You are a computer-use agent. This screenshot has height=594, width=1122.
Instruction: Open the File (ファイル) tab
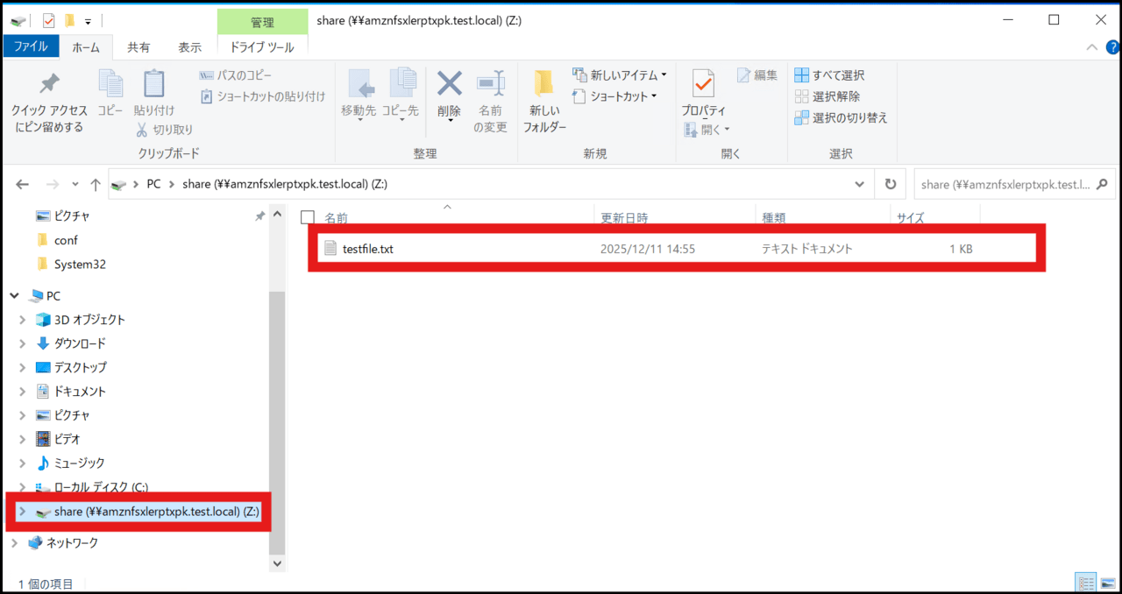(31, 47)
